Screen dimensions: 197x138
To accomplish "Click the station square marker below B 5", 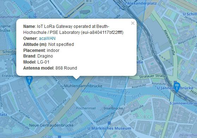I will (x=69, y=16).
